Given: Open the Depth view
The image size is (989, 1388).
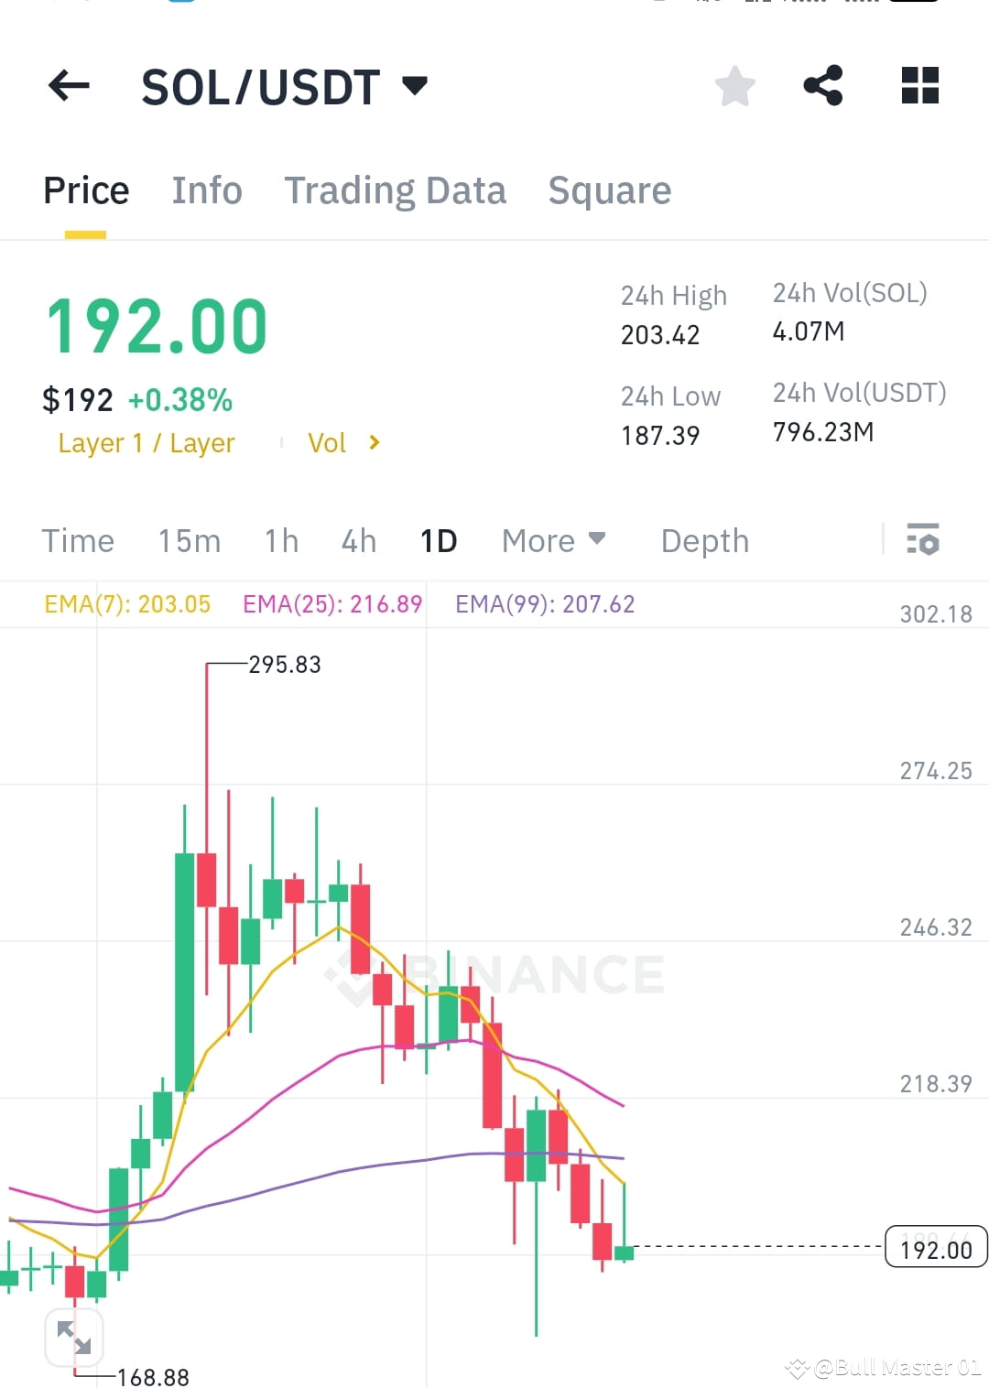Looking at the screenshot, I should pos(704,541).
